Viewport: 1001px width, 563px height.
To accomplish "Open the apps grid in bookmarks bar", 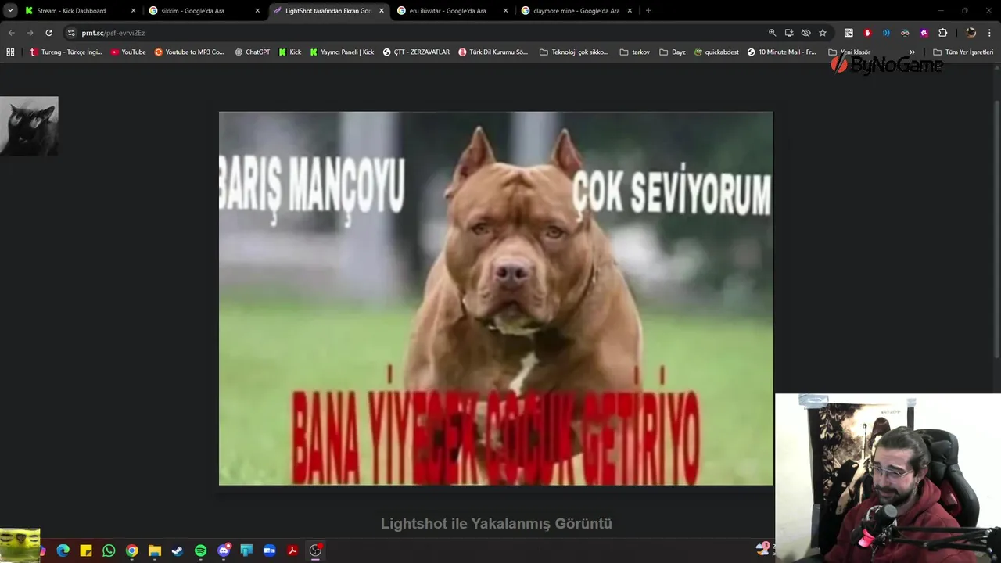I will 10,52.
